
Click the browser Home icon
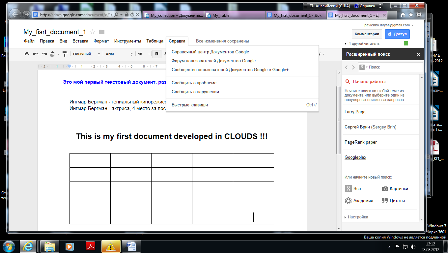(403, 14)
